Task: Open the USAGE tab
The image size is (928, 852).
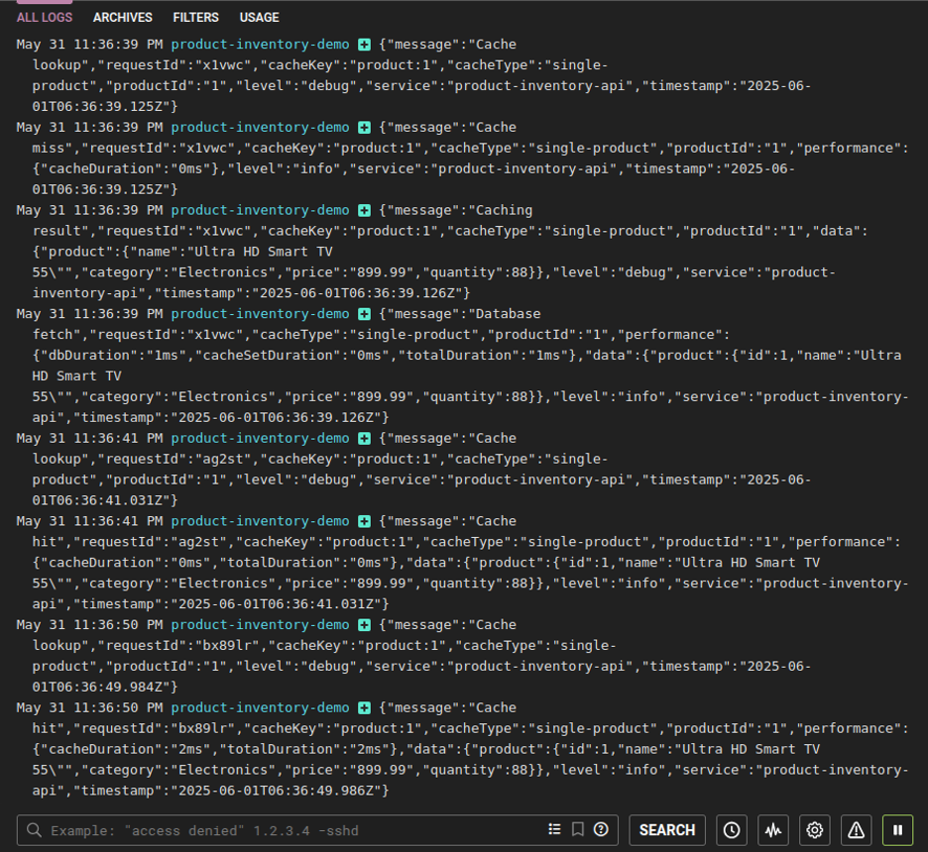Action: tap(259, 17)
